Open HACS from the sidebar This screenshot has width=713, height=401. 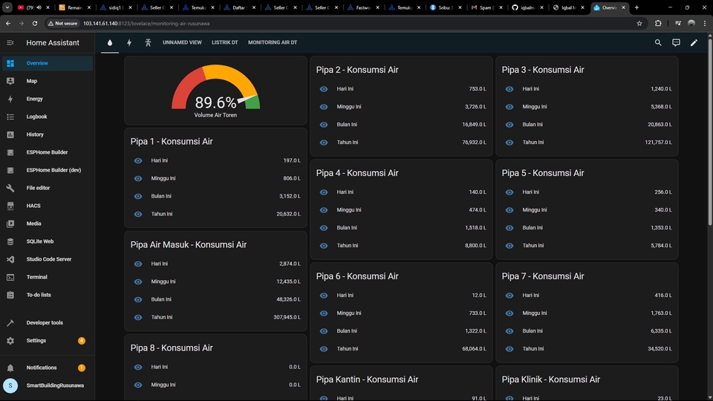(33, 206)
